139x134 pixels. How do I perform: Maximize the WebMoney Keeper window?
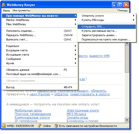[x=120, y=5]
